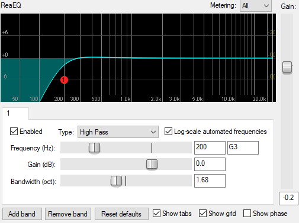Screen dimensions: 299x223
Task: Click the 1.0k frequency label on graph
Action: [126, 99]
